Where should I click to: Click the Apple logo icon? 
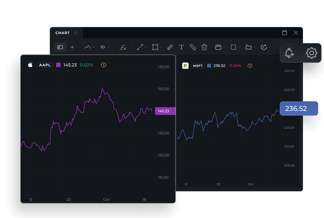coord(30,65)
